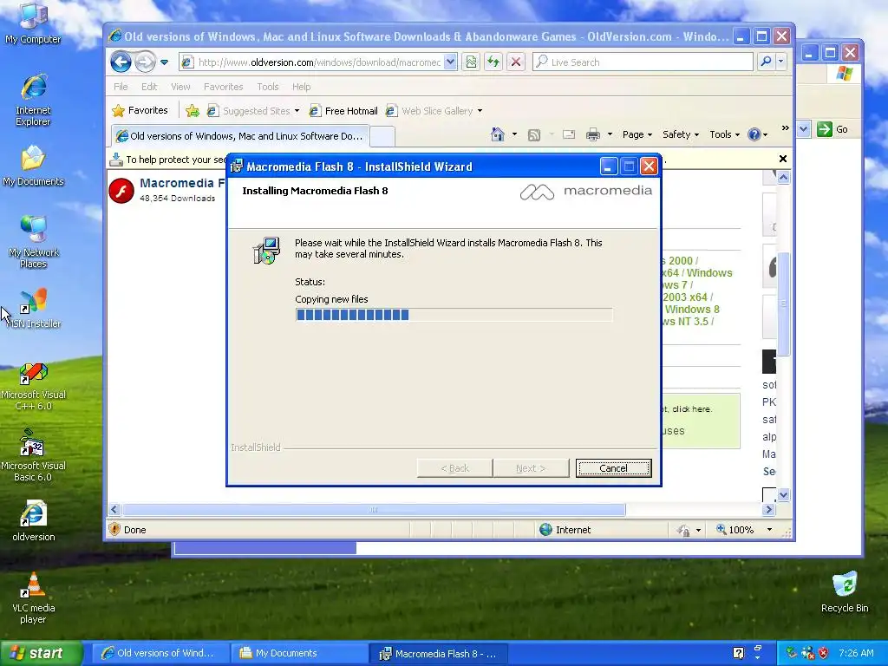Open the Free Hotmail link
The image size is (888, 666).
coord(343,111)
